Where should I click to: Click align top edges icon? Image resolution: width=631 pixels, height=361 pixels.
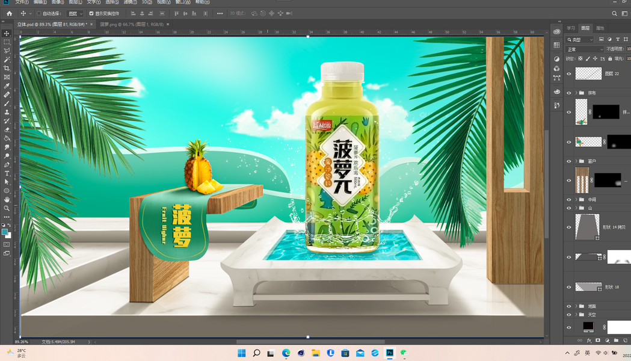tap(176, 13)
